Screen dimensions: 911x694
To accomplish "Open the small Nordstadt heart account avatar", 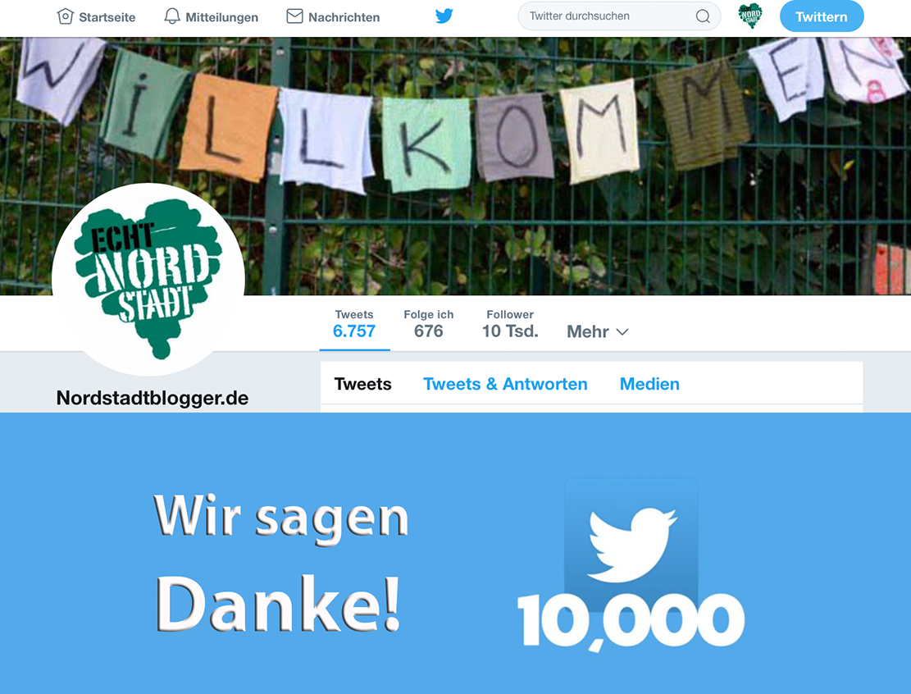I will tap(750, 16).
